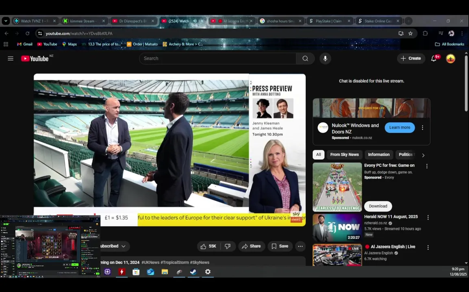Viewport: 469px width, 292px height.
Task: Switch to Dr Disrespect's tab
Action: click(x=133, y=21)
